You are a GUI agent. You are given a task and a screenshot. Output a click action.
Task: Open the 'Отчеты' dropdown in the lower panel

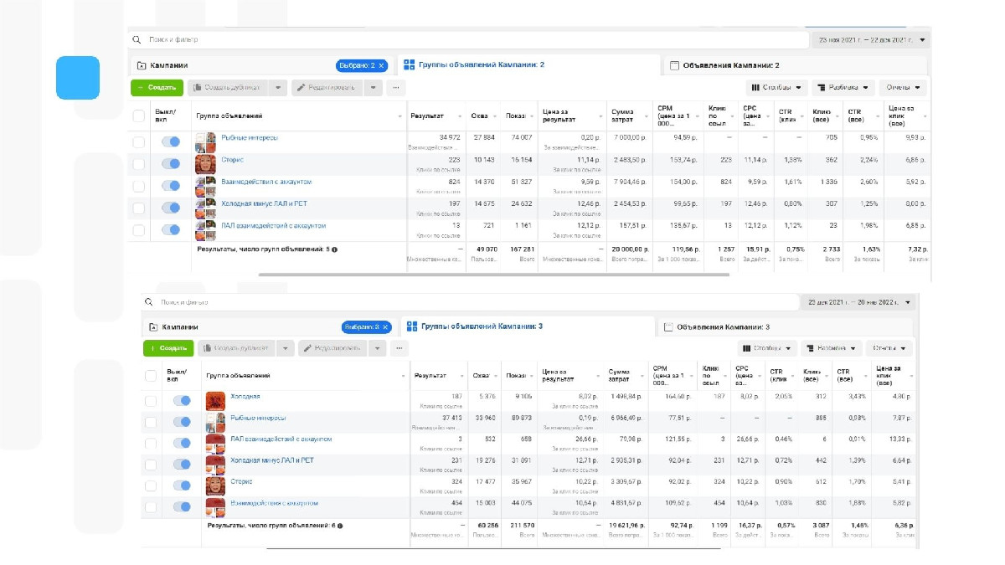click(x=889, y=348)
